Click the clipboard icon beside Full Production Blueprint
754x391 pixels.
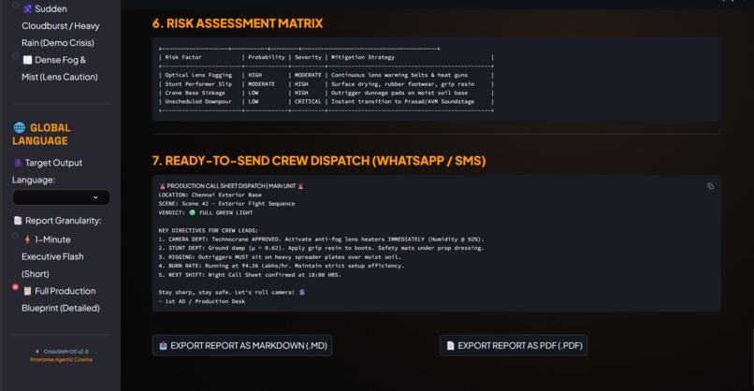click(27, 291)
